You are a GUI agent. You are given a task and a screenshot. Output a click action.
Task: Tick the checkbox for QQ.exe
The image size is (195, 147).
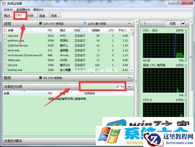5,65
